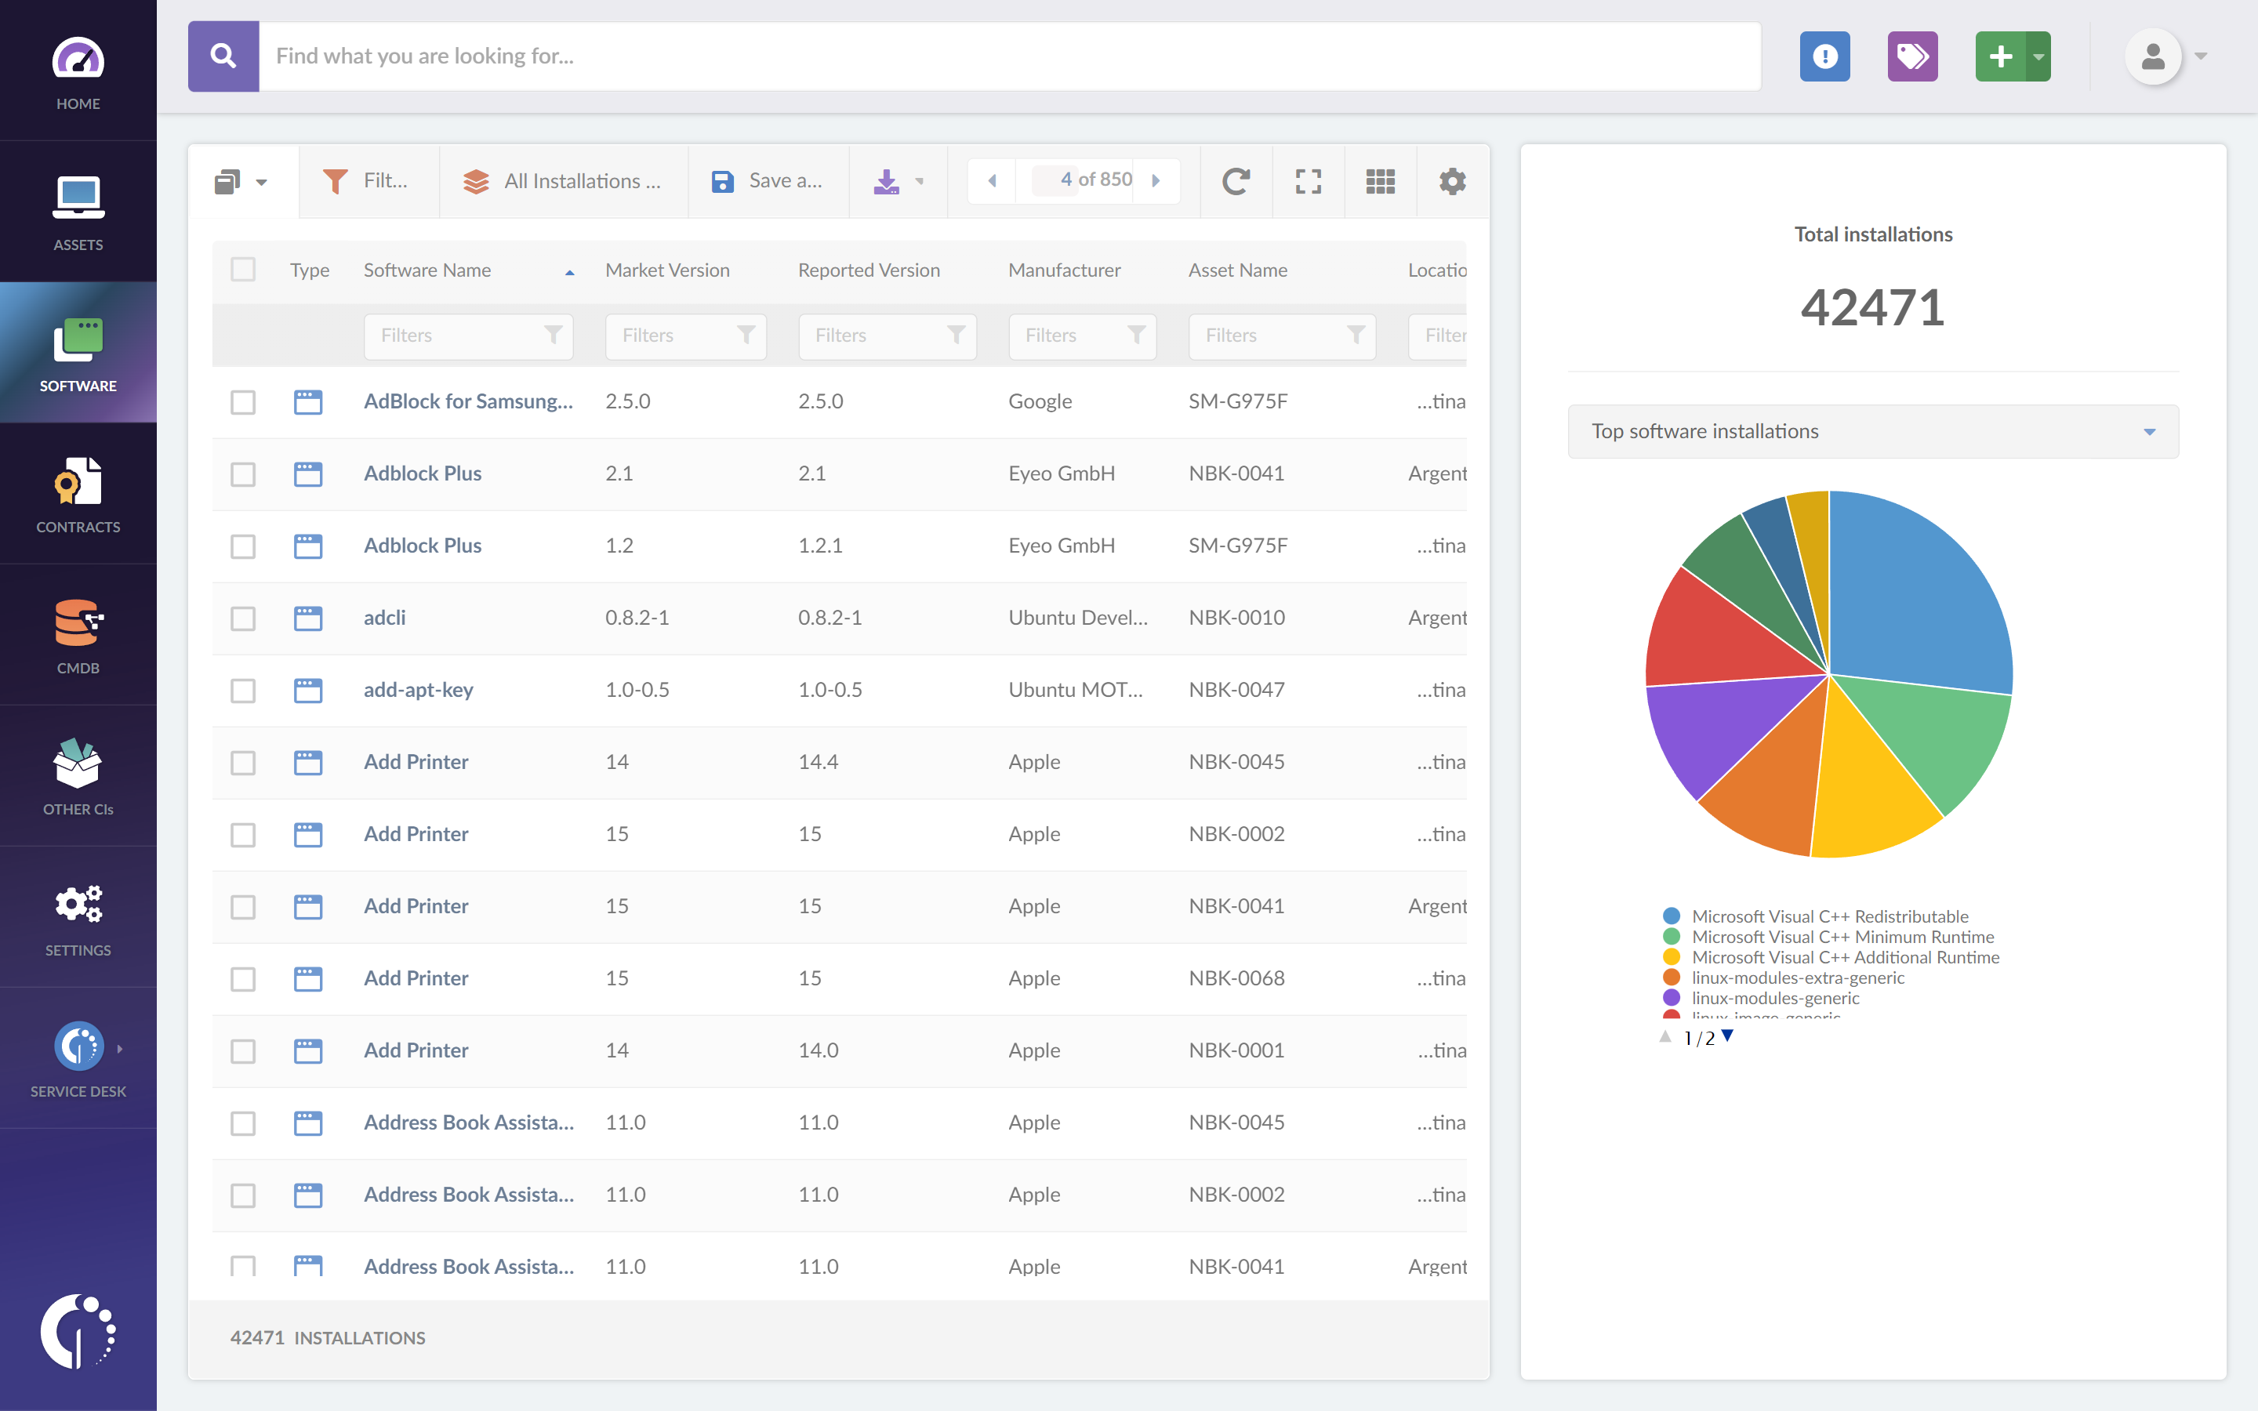Switch to the All Installations view
Image resolution: width=2258 pixels, height=1411 pixels.
pos(564,180)
